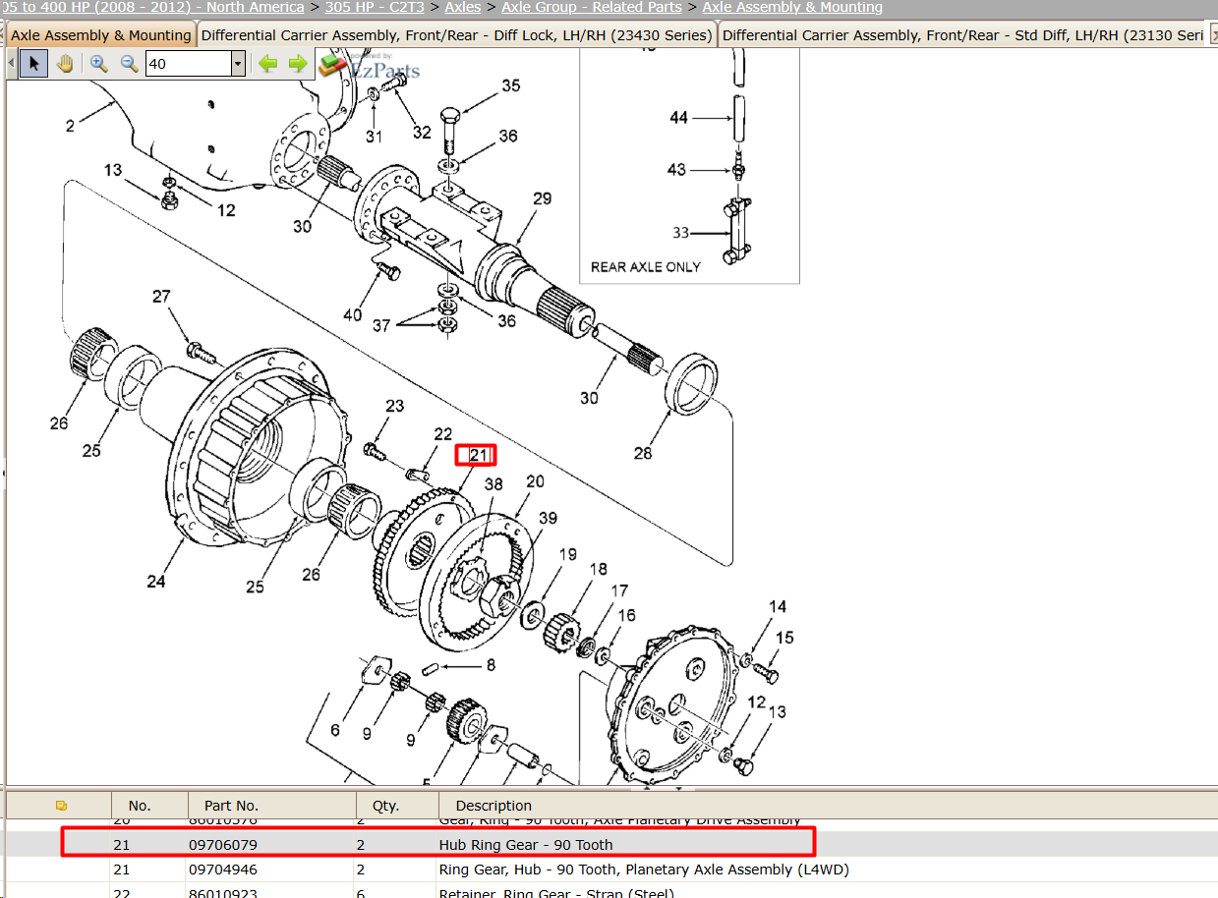
Task: Click callout number 27 on diagram
Action: [161, 297]
